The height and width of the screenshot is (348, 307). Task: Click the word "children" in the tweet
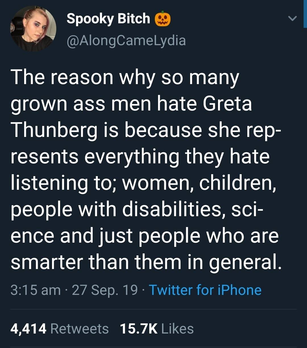tap(237, 183)
